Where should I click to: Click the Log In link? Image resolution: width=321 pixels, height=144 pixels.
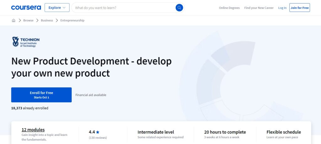point(282,8)
